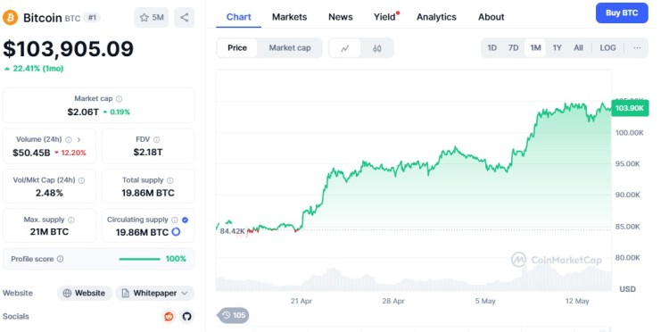Select the 1Y time range
The width and height of the screenshot is (669, 332).
[x=557, y=48]
